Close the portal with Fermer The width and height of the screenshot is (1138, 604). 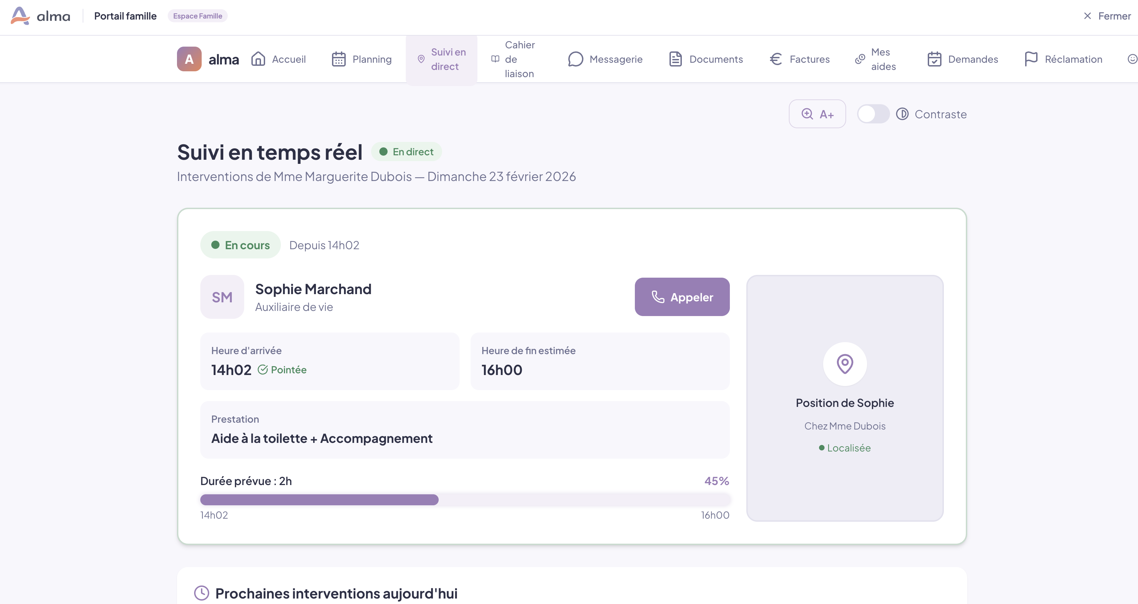pos(1107,16)
